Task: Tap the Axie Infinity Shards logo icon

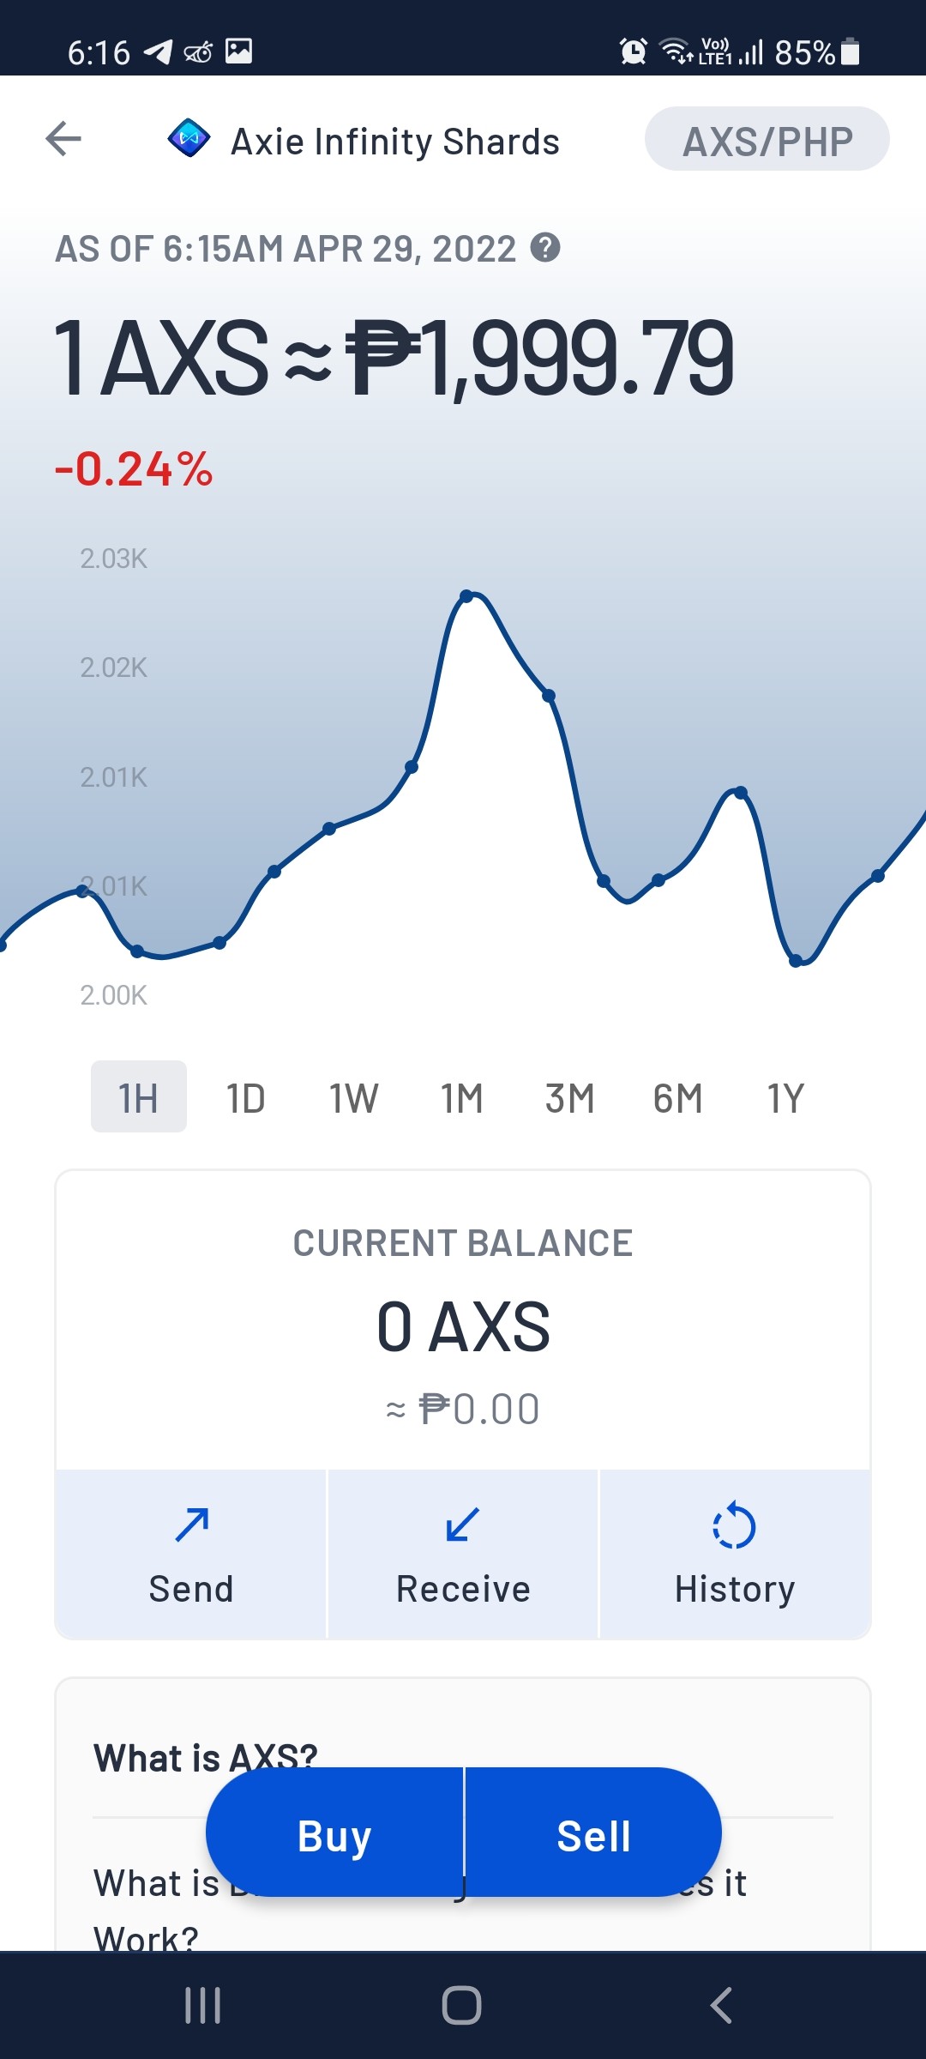Action: click(x=189, y=138)
